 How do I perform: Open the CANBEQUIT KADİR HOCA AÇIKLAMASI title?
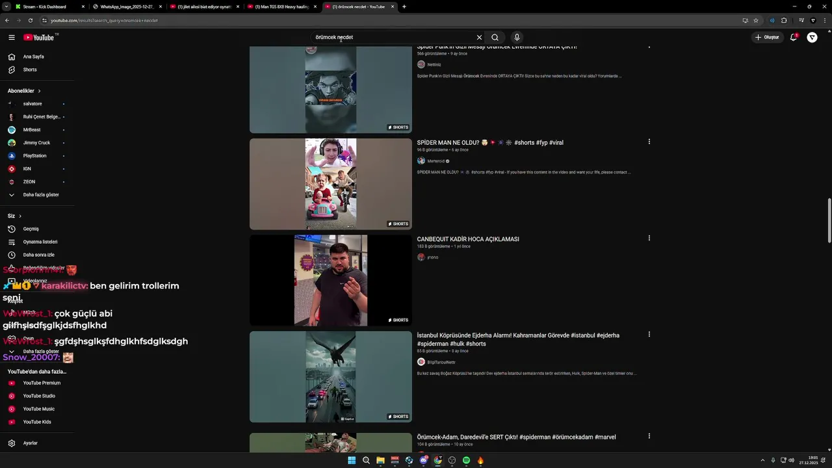[468, 239]
